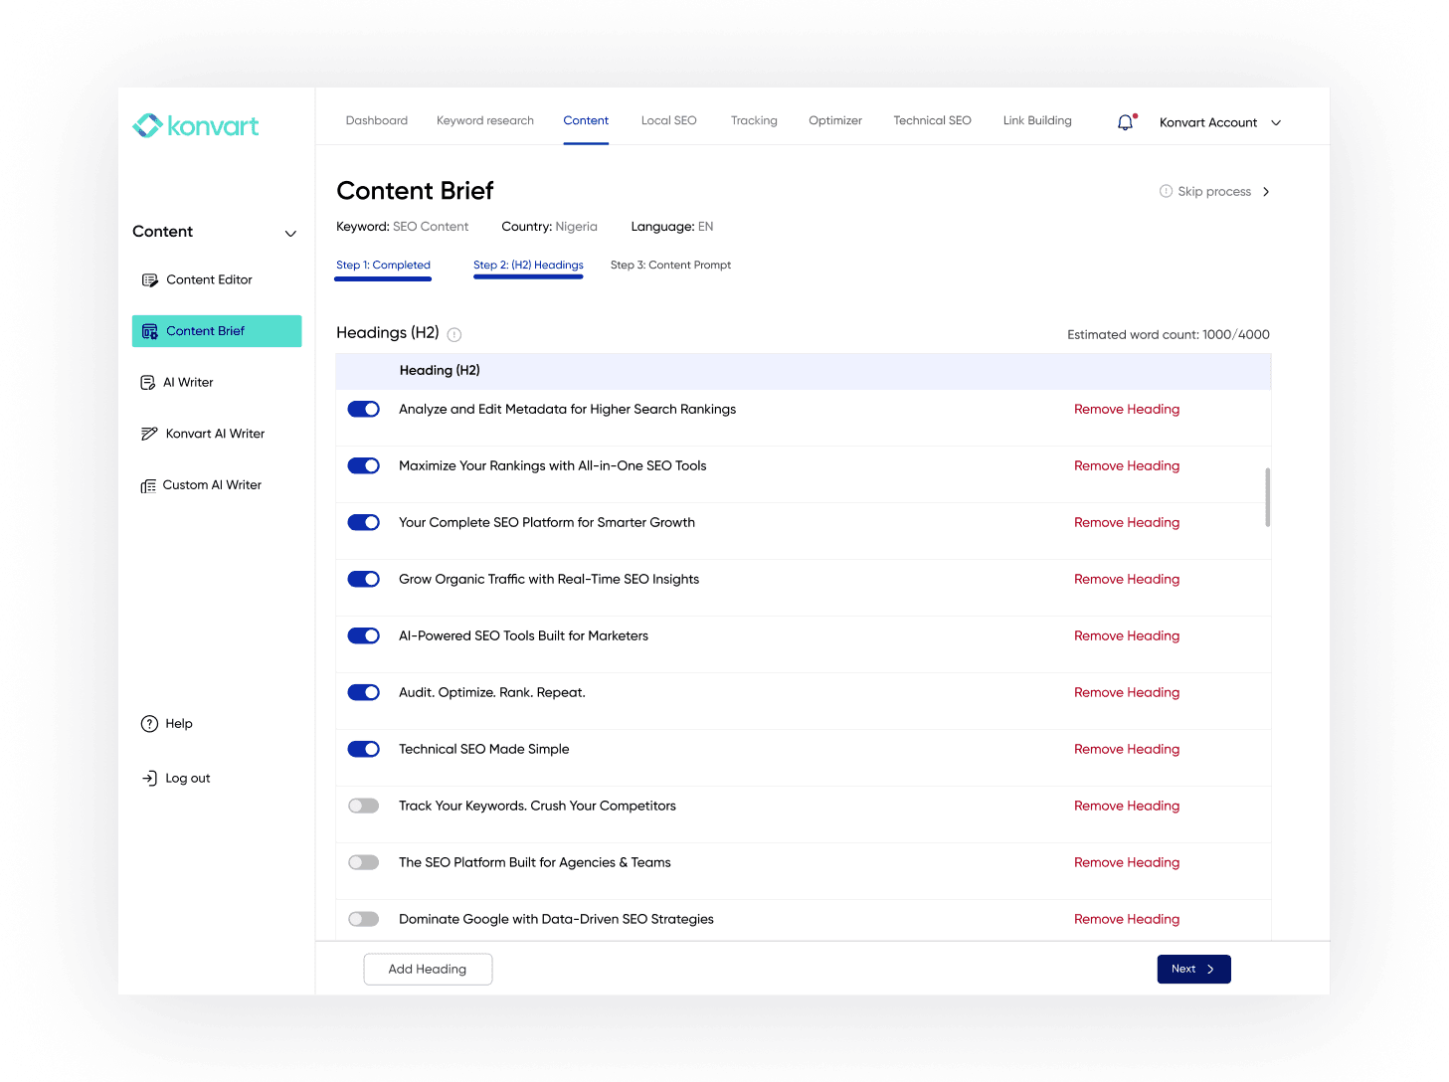Screen dimensions: 1449x1082
Task: Open AI Writer from the sidebar icon
Action: pos(149,382)
